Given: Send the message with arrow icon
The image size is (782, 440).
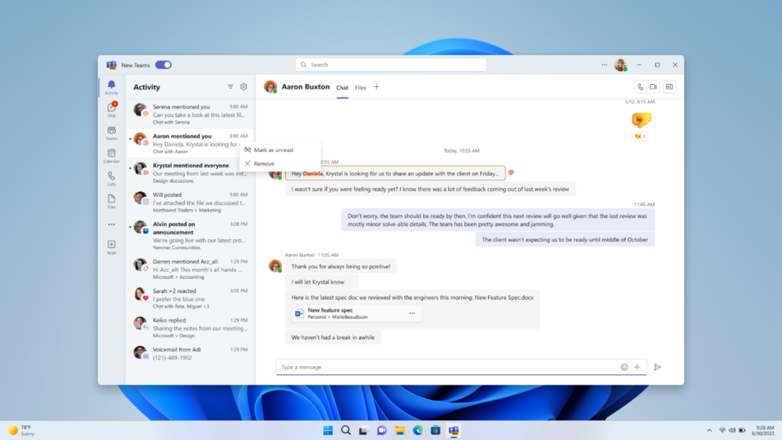Looking at the screenshot, I should 658,367.
